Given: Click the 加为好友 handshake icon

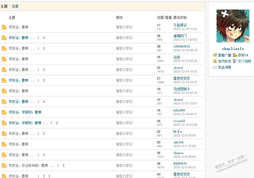Looking at the screenshot, I should click(215, 61).
